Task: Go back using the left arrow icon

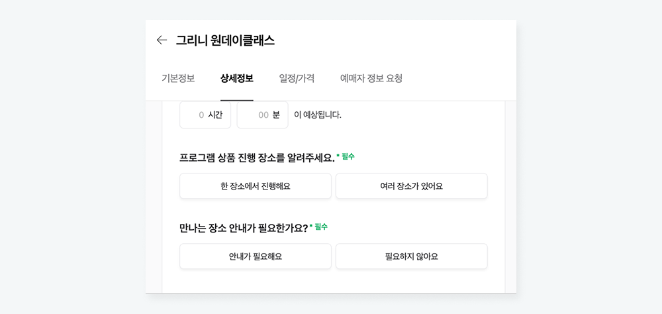Action: (x=162, y=40)
